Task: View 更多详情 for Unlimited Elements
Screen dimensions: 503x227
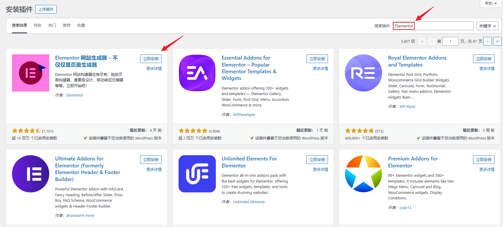Action: tap(320, 169)
